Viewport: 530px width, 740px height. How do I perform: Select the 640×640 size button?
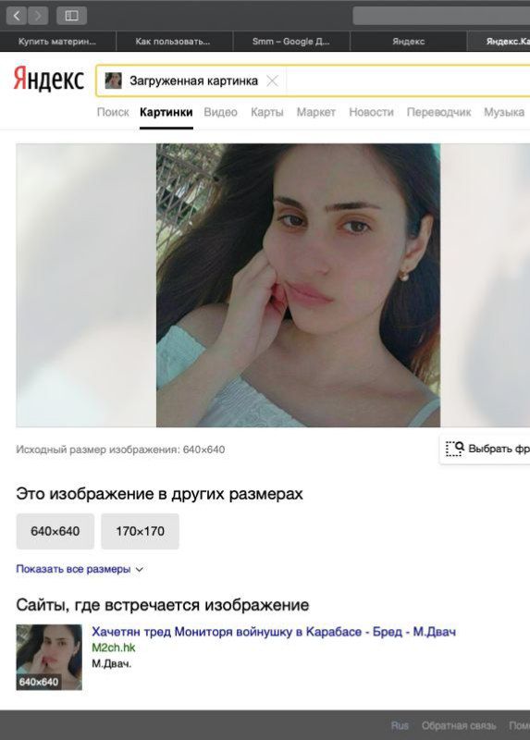(x=55, y=531)
